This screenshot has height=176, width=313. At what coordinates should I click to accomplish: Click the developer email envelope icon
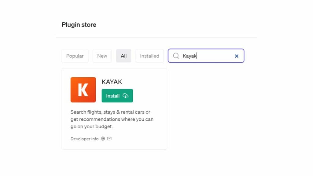point(109,138)
